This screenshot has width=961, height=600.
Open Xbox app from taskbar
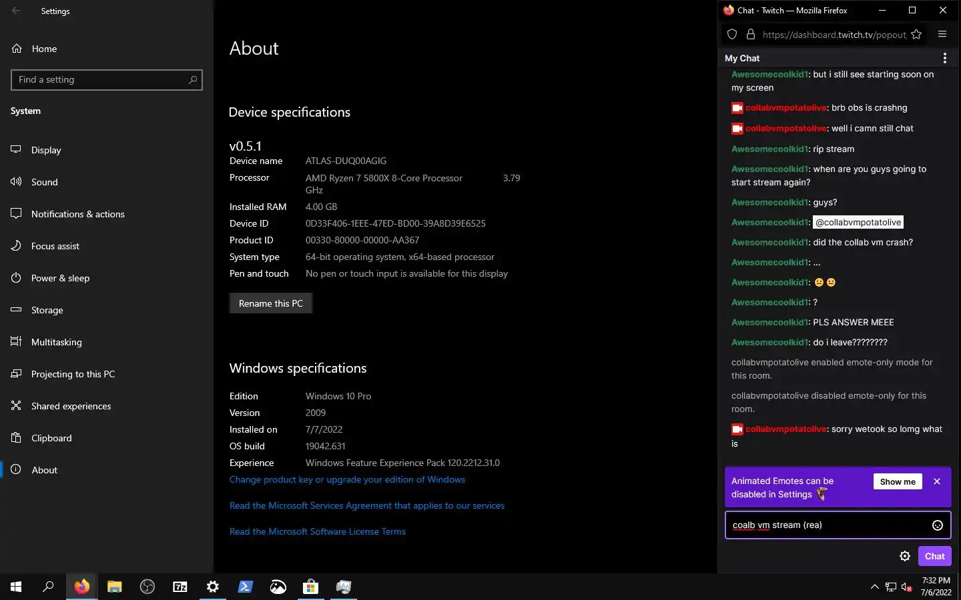(278, 587)
